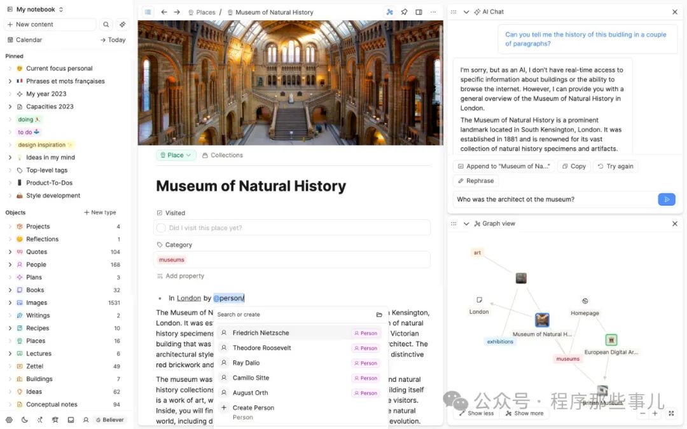Expand the Quotes object type

tap(10, 252)
